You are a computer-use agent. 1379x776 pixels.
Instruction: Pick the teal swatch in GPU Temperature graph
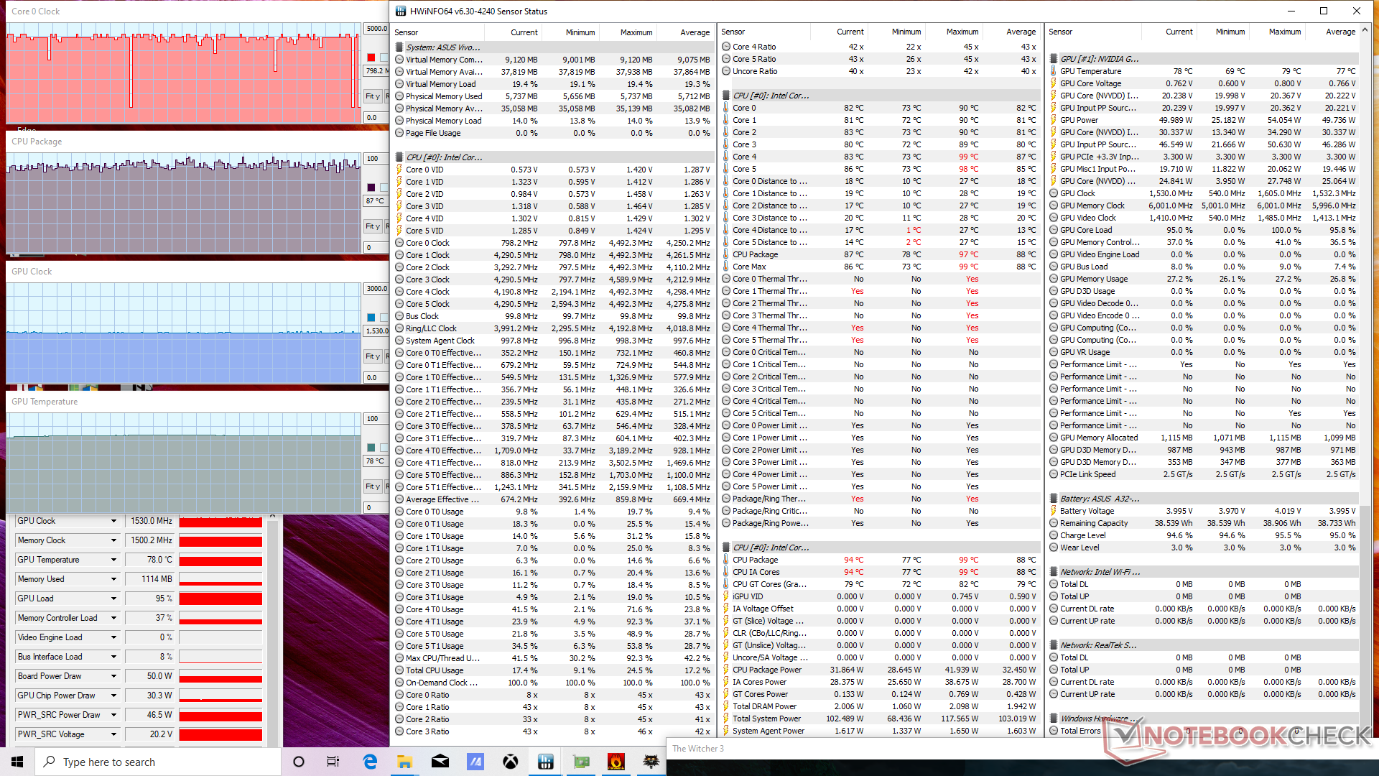click(371, 448)
